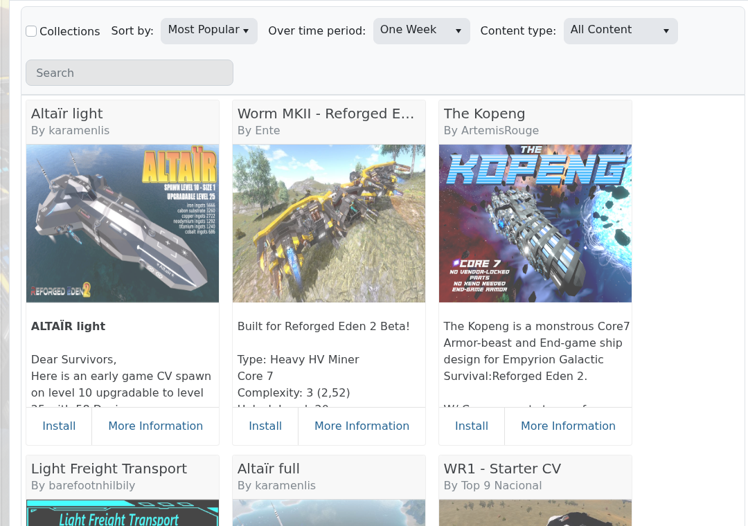Click the 'Core 7' description line
This screenshot has width=748, height=526.
click(x=255, y=377)
